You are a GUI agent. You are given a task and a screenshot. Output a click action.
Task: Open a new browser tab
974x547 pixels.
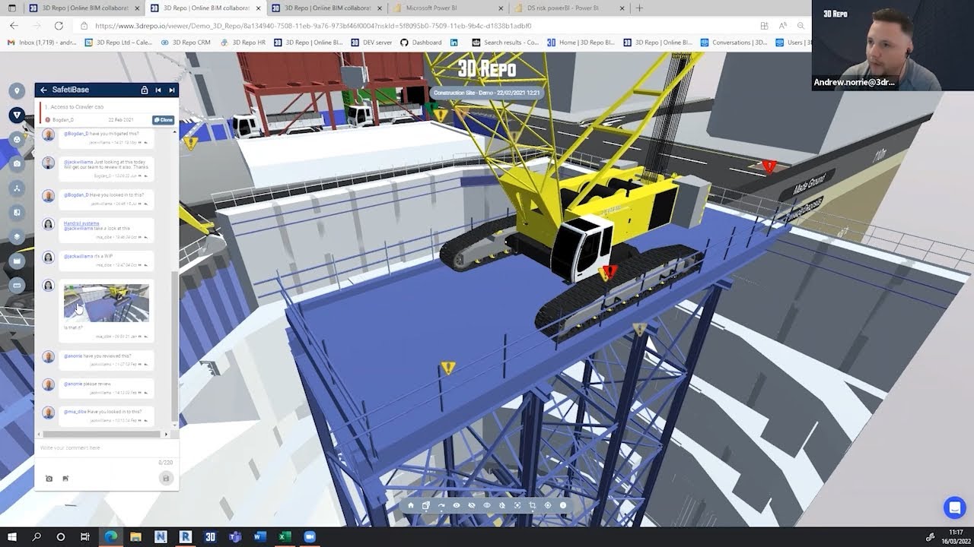639,8
